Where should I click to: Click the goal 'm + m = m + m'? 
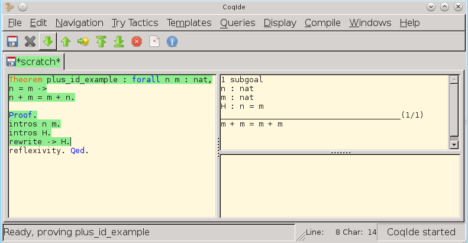251,124
